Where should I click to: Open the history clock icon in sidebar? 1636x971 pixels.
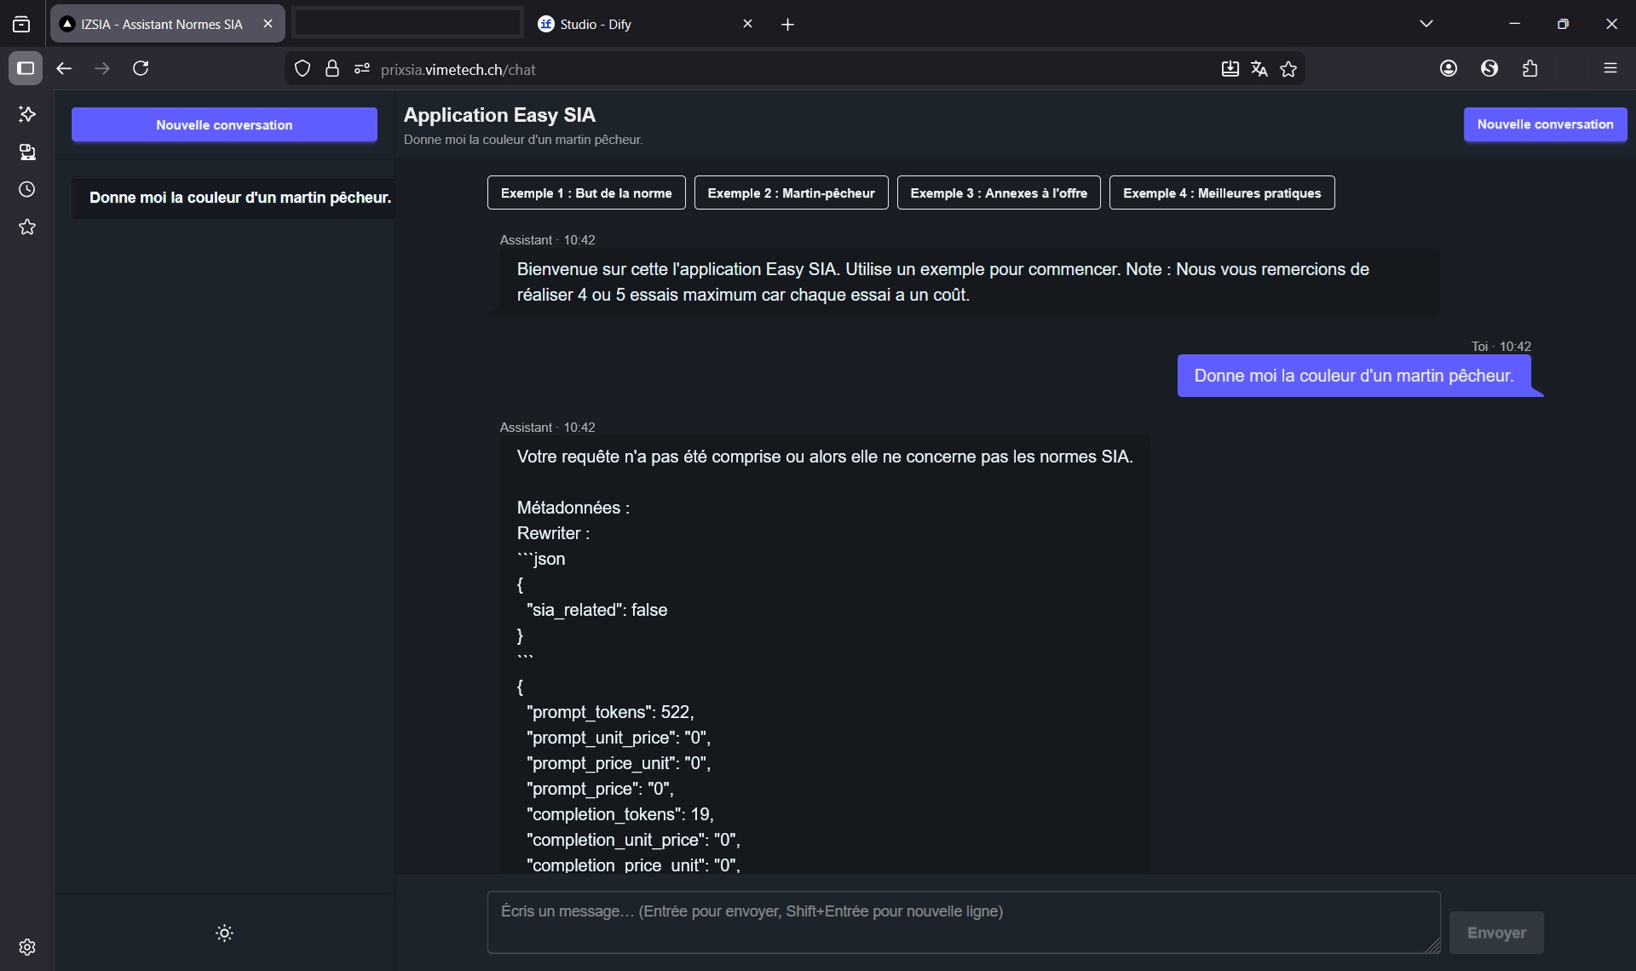coord(27,189)
